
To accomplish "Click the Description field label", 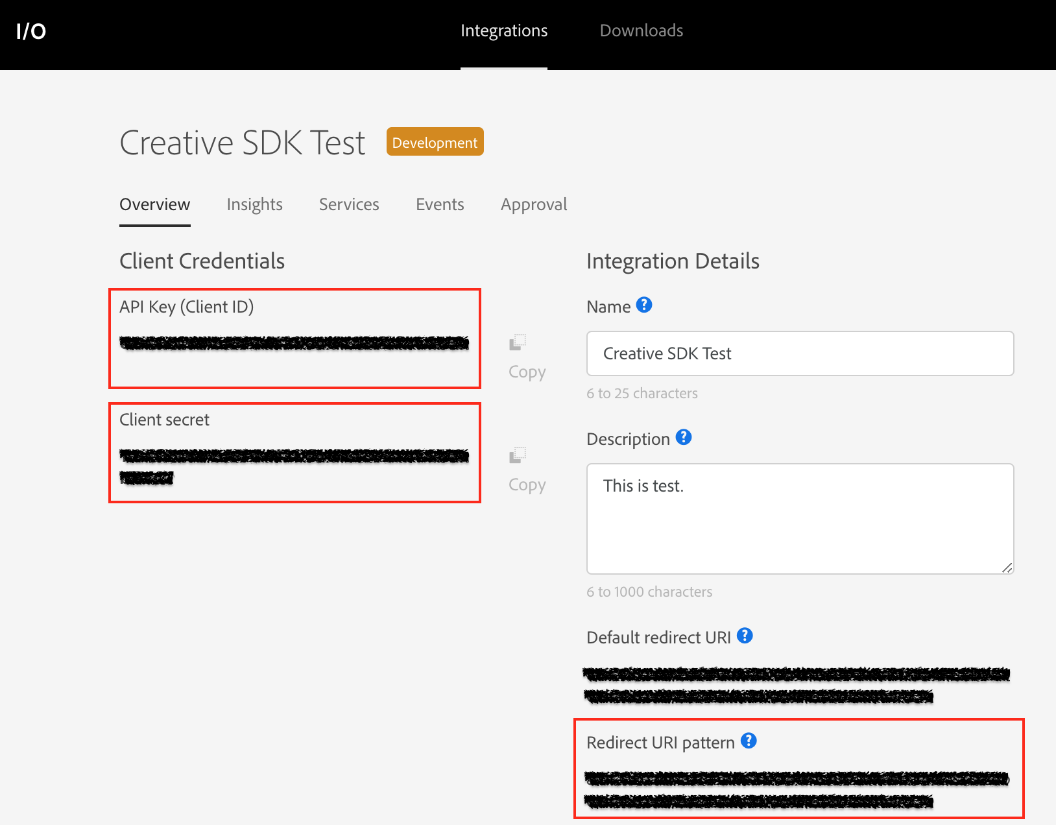I will 628,439.
